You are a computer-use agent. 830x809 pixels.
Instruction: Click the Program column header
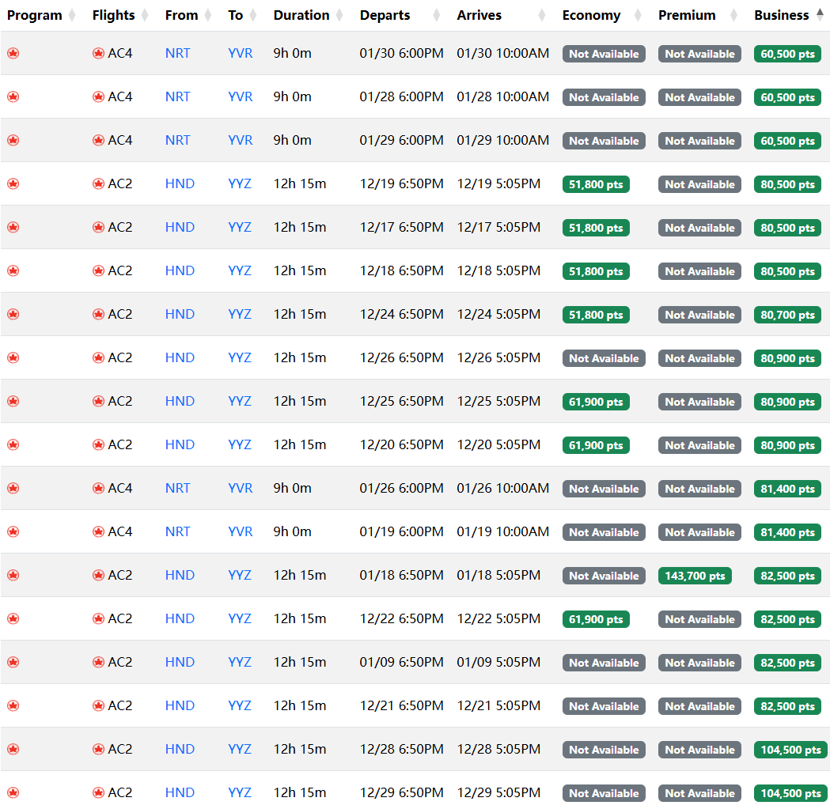click(x=34, y=15)
